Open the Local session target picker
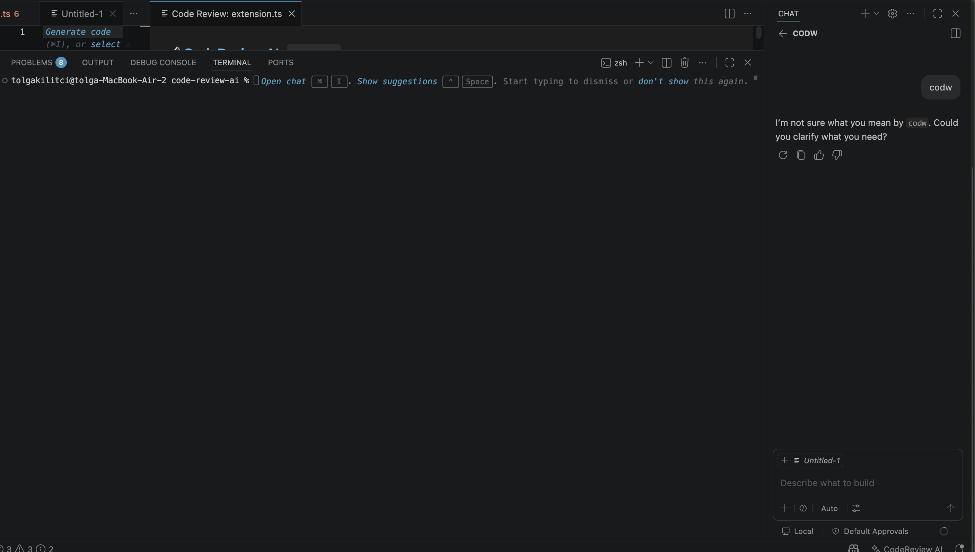The image size is (975, 552). pos(798,531)
